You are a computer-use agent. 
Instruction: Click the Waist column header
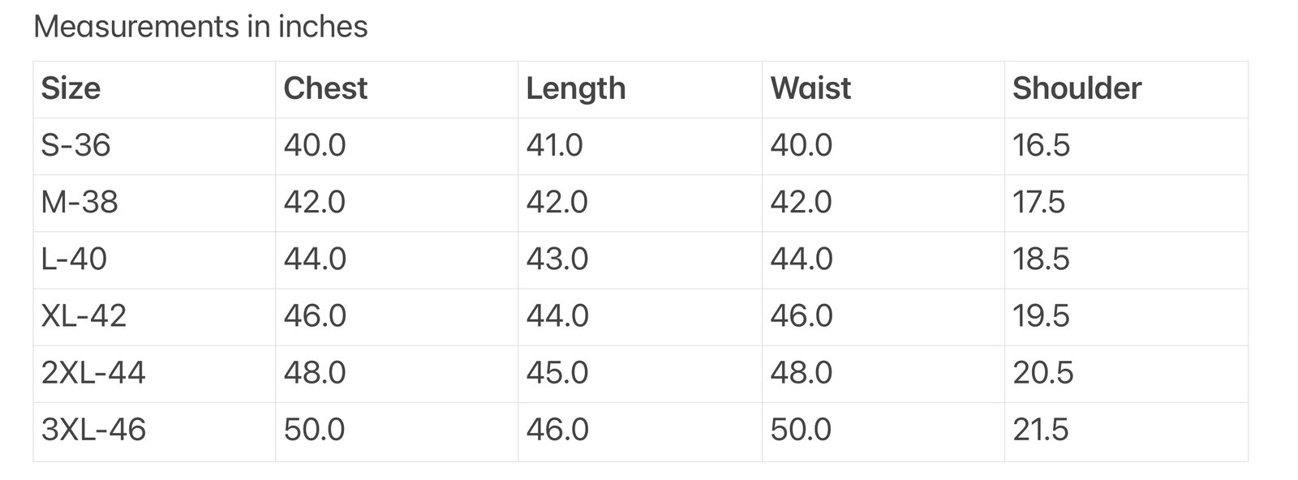click(x=810, y=88)
